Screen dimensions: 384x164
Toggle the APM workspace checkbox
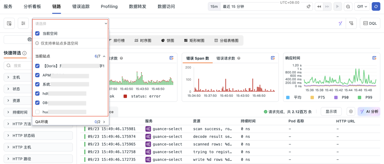[37, 75]
